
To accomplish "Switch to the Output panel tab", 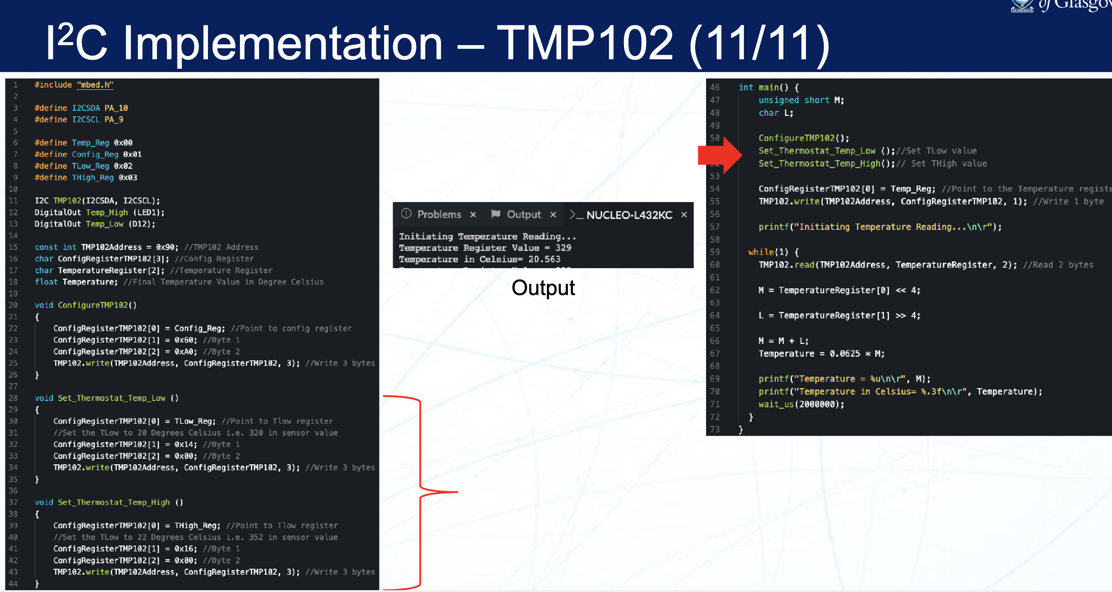I will point(524,214).
